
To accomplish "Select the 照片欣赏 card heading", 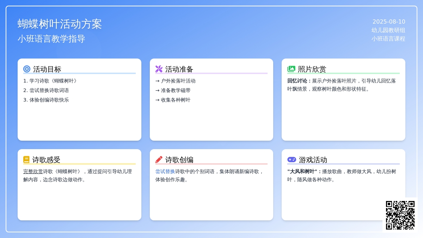I will click(x=312, y=69).
